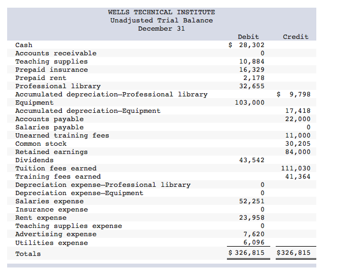
Task: Select the Prepaid rent amount 2,178
Action: click(254, 78)
